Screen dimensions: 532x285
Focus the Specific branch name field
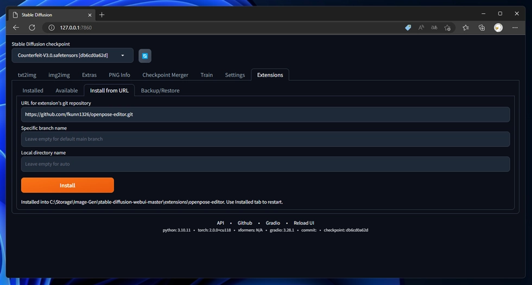click(x=265, y=139)
